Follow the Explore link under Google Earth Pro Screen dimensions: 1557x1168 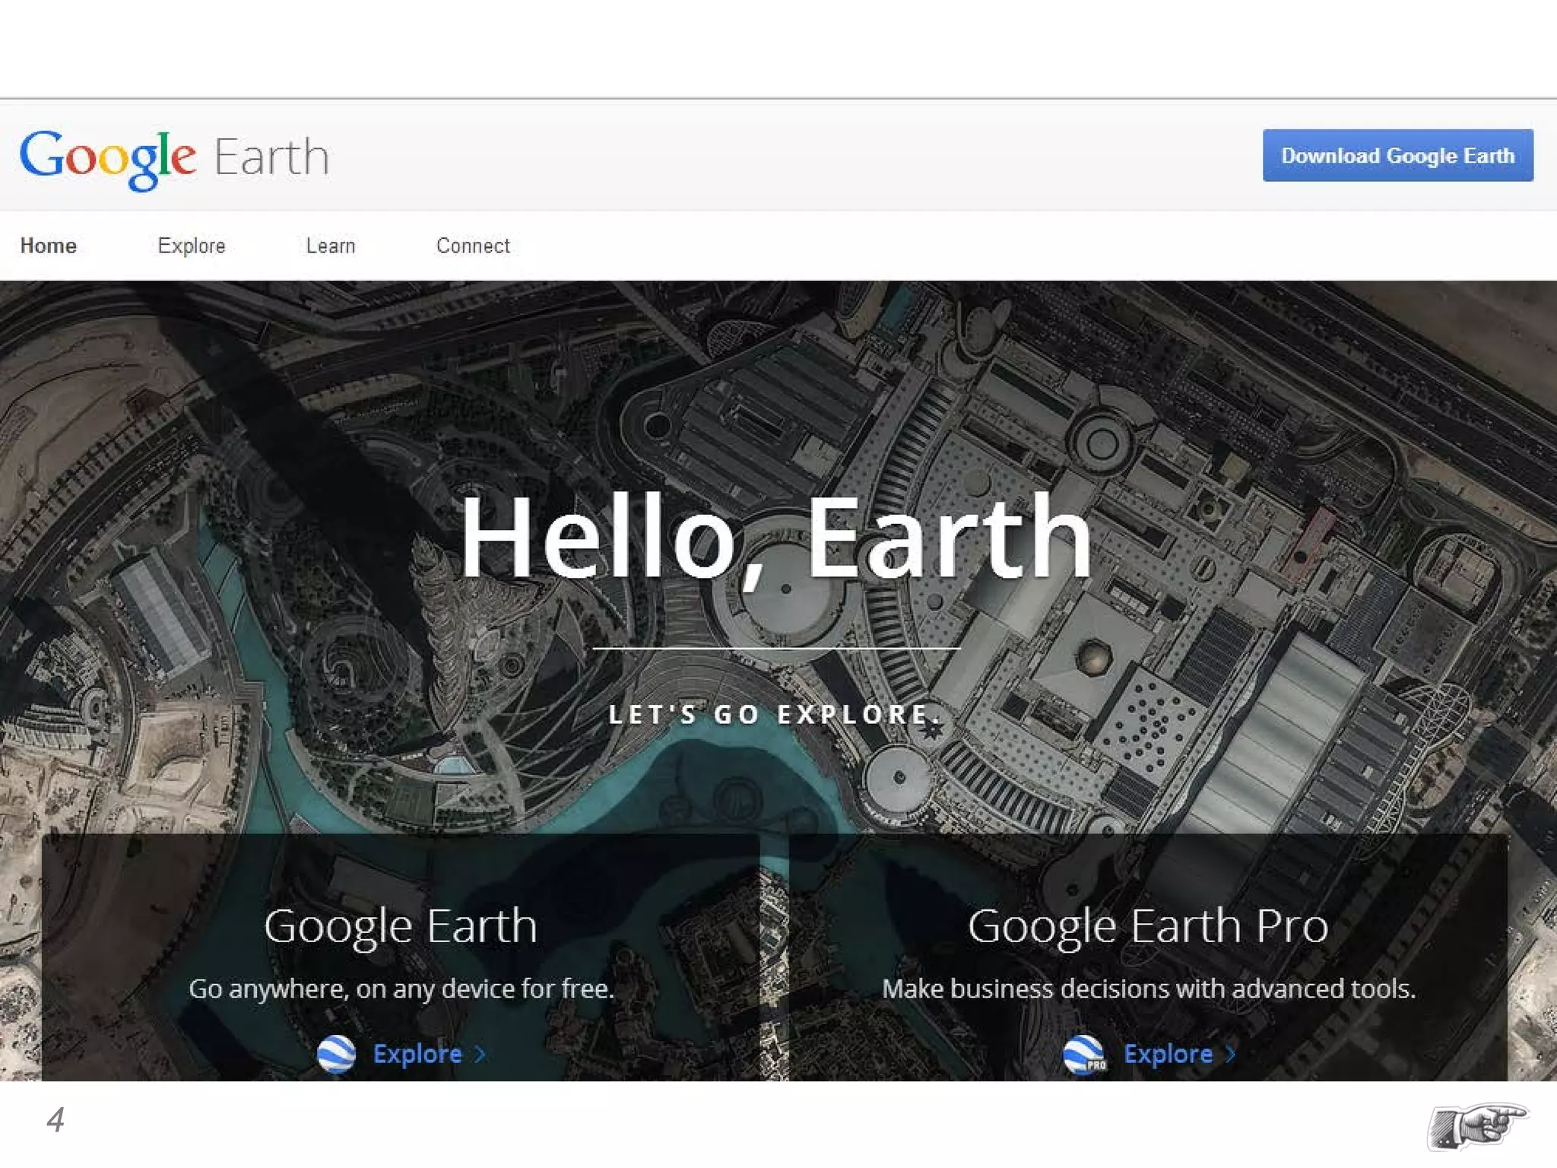pyautogui.click(x=1168, y=1054)
